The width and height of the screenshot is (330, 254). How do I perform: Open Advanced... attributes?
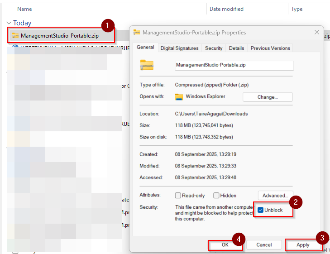275,196
